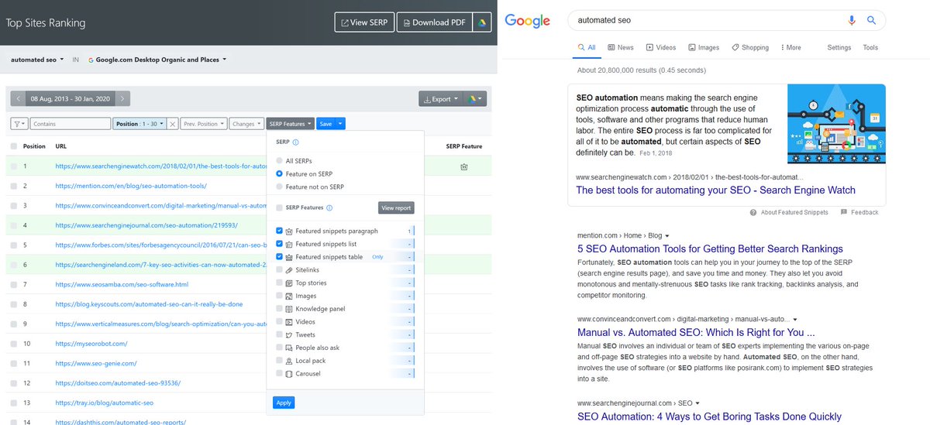Click the People also ask icon

289,348
